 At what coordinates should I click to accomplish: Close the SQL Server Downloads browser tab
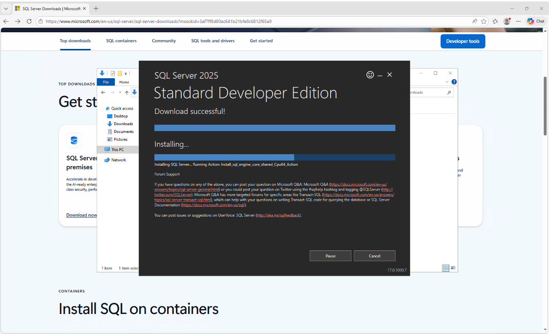84,8
